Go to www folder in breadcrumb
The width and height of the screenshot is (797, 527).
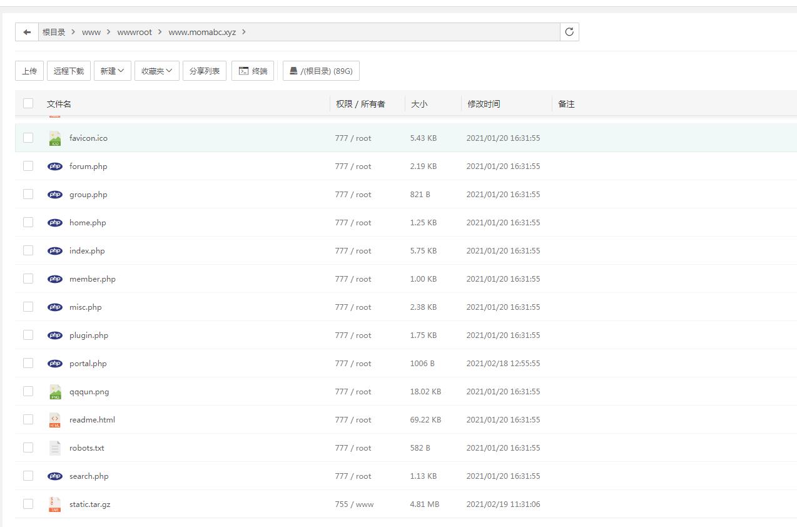click(91, 32)
